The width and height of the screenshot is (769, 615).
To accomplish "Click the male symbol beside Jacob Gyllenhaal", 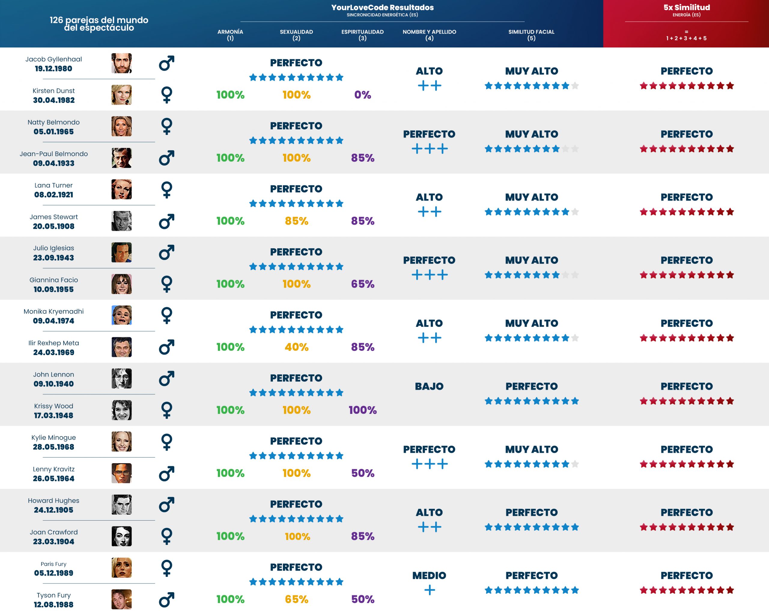I will pos(167,63).
